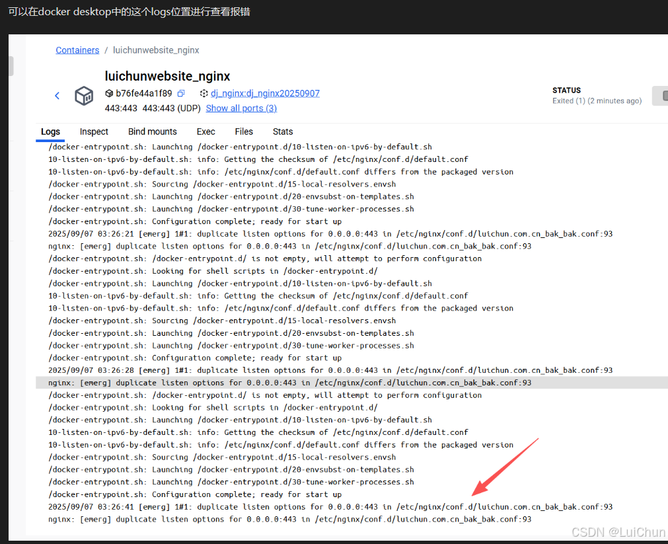This screenshot has width=668, height=544.
Task: Click the STATUS heading label
Action: (x=567, y=91)
